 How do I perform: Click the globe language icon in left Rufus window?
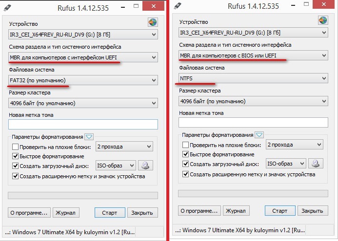coord(153,23)
